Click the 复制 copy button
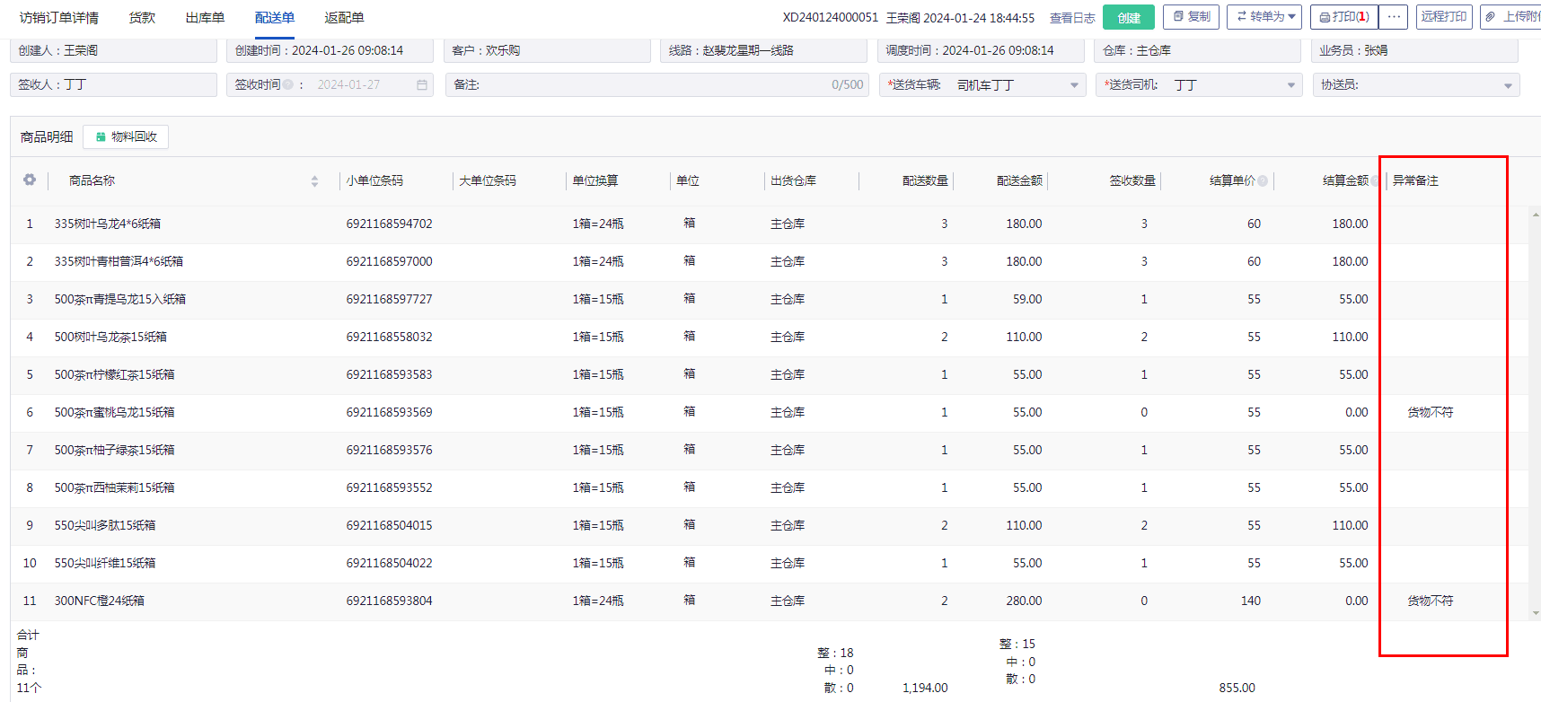Viewport: 1541px width, 702px height. click(1192, 17)
